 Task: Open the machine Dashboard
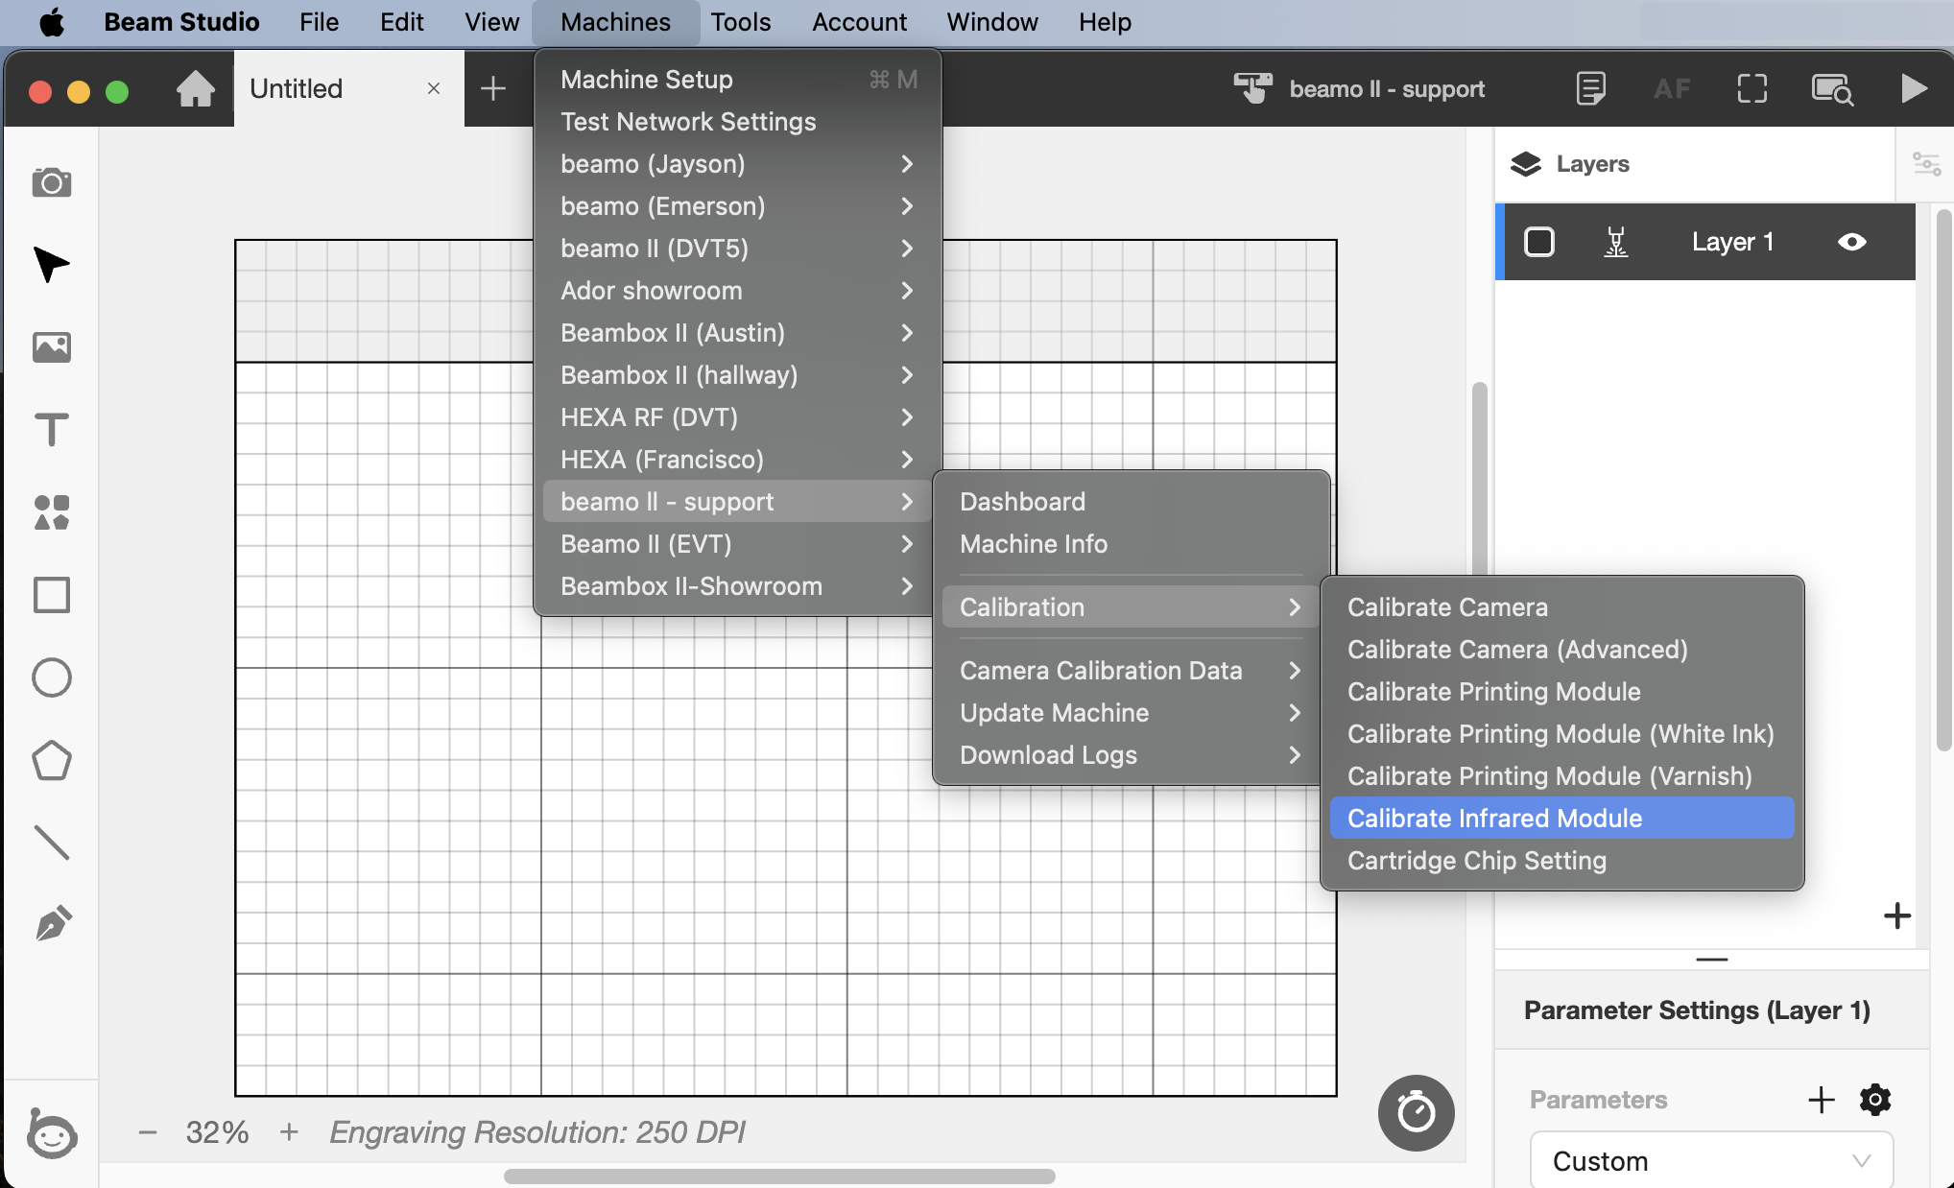point(1131,502)
